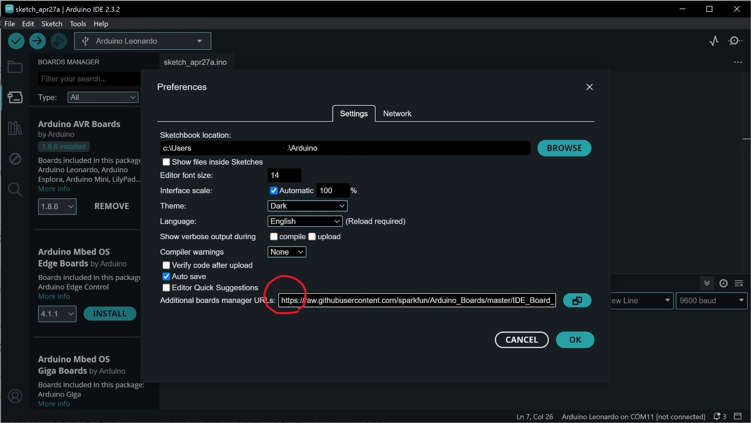The image size is (751, 423).
Task: Open the Library Manager sidebar icon
Action: tap(15, 128)
